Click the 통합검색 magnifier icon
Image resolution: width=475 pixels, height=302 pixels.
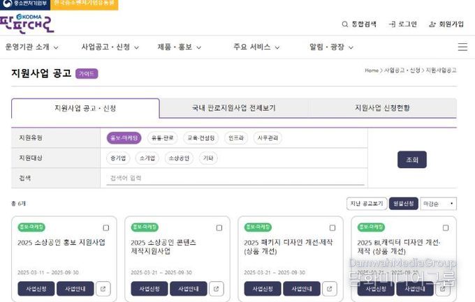point(345,24)
